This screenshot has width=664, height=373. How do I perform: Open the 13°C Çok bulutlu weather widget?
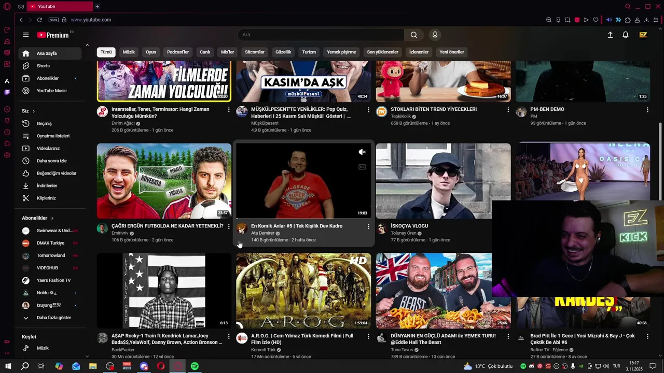[488, 366]
